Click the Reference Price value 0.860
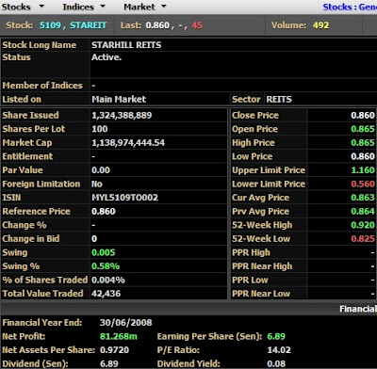This screenshot has height=369, width=377. [x=104, y=212]
